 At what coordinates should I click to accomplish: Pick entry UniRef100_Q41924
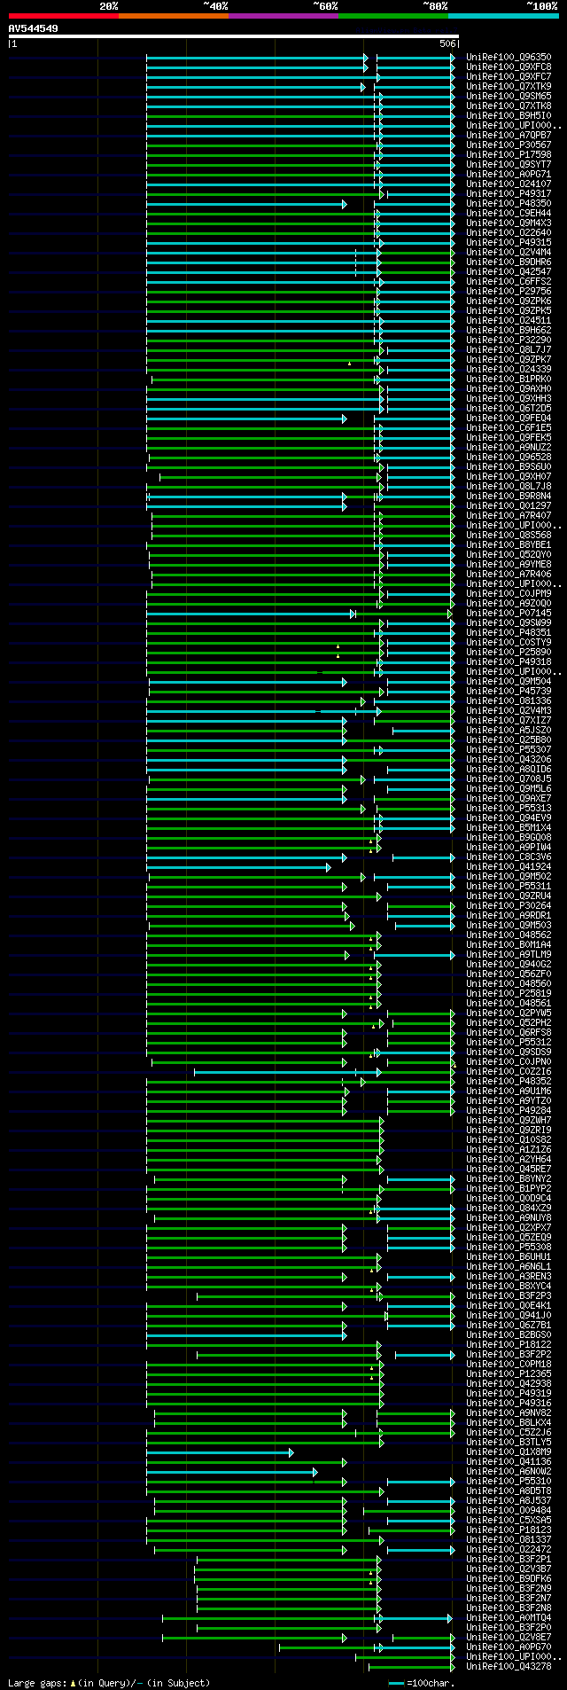(509, 866)
